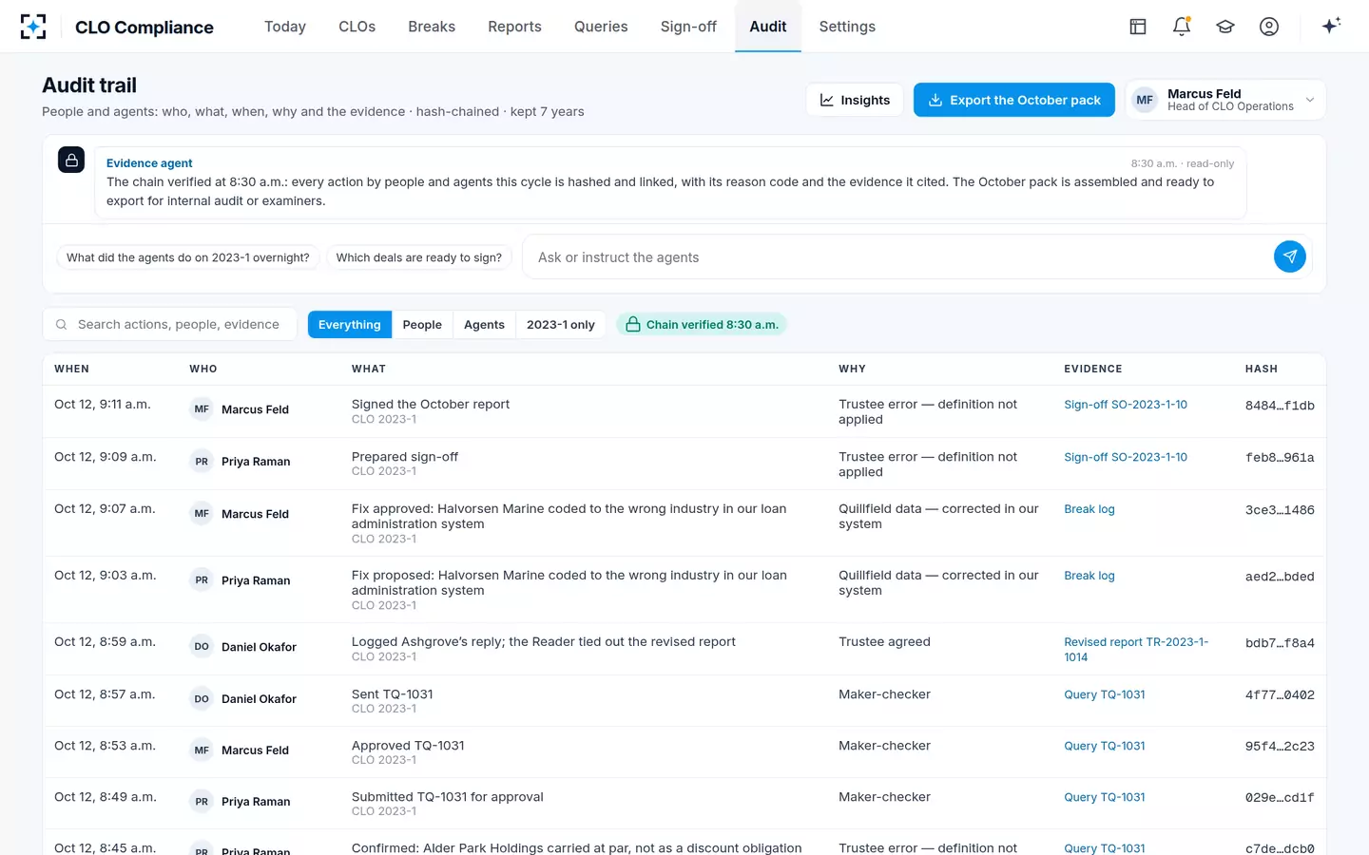1369x855 pixels.
Task: Open Break log link in 9:03 a.m. row
Action: 1089,576
